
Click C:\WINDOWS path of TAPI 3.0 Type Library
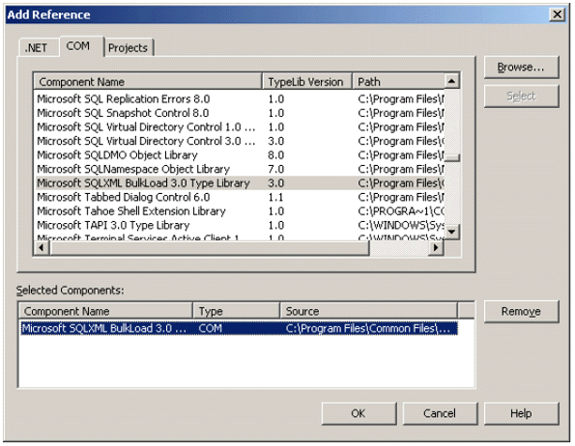[401, 225]
